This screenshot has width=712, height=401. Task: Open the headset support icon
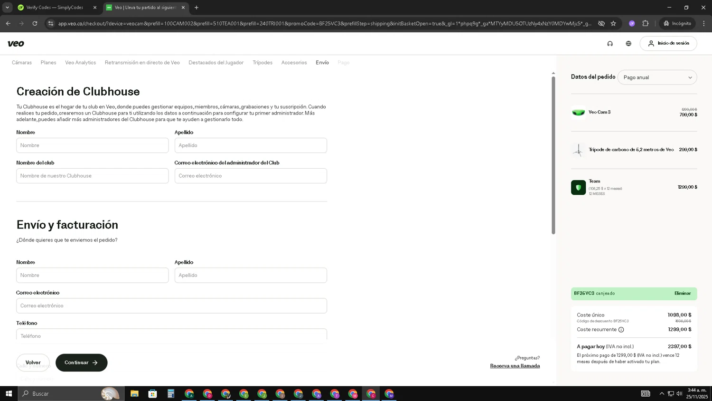[x=610, y=44]
